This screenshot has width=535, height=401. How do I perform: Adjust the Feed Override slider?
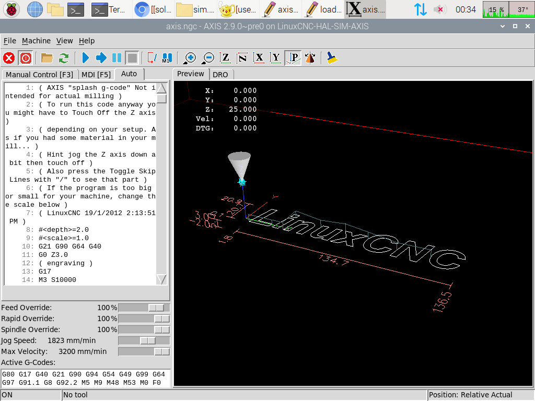[x=144, y=308]
